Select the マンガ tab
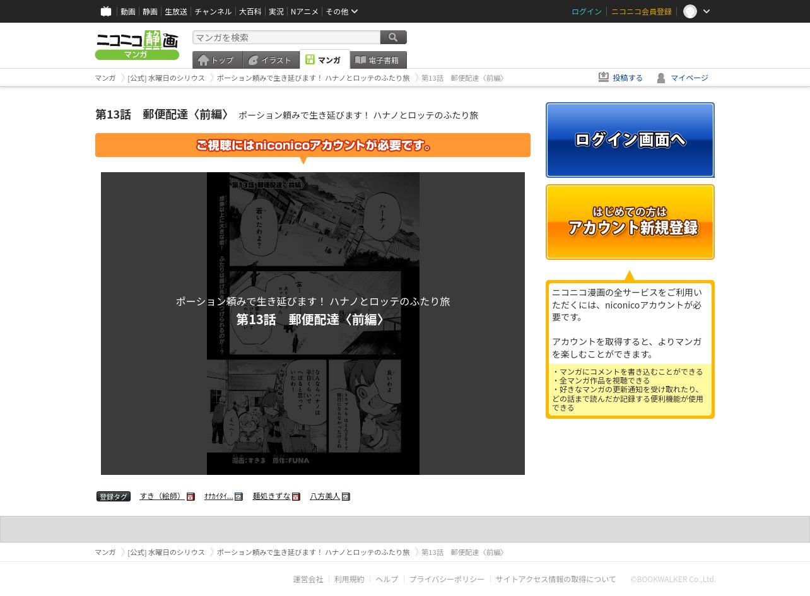The image size is (810, 596). pyautogui.click(x=325, y=59)
